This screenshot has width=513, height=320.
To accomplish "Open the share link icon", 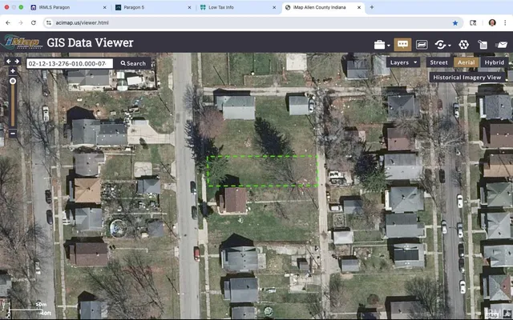I will click(x=441, y=44).
